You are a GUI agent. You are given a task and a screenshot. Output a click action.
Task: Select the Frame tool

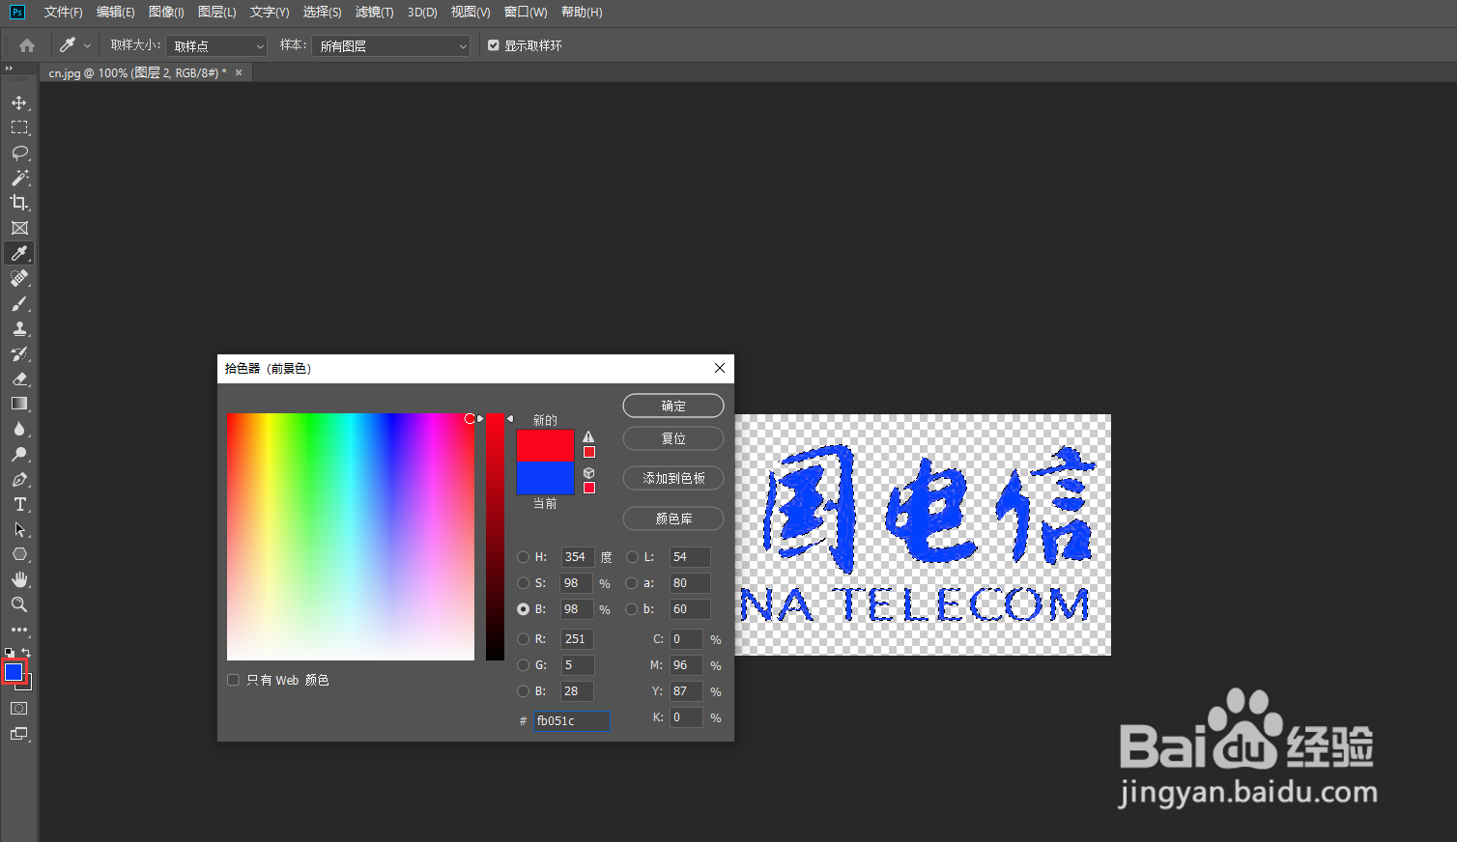(19, 228)
